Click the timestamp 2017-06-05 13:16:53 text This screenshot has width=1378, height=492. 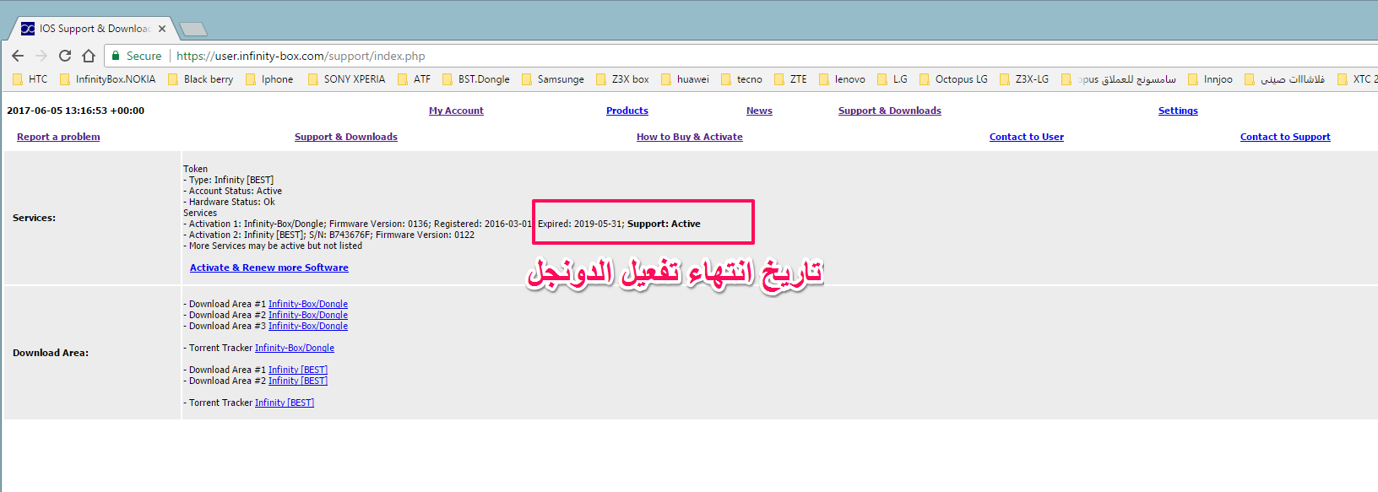pyautogui.click(x=75, y=111)
